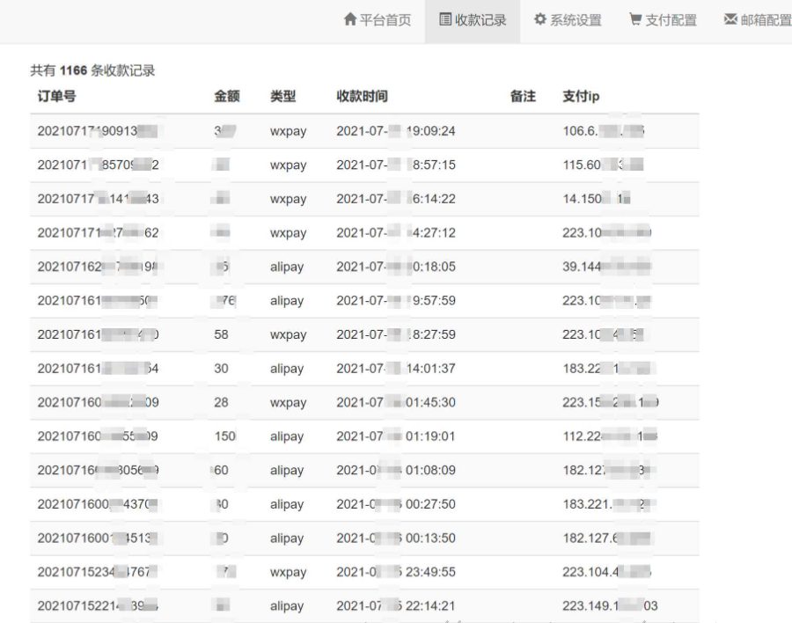Click the wxpay cell in the 19:09:24 row
Viewport: 792px width, 623px height.
[x=288, y=132]
